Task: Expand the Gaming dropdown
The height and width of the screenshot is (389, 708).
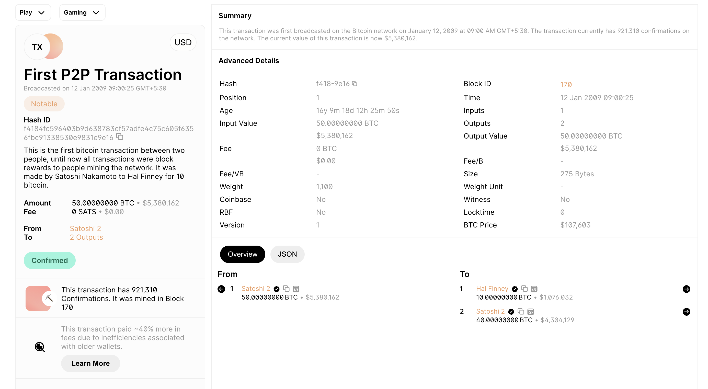Action: tap(82, 12)
